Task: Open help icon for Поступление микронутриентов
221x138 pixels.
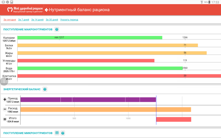Action: coord(63,133)
